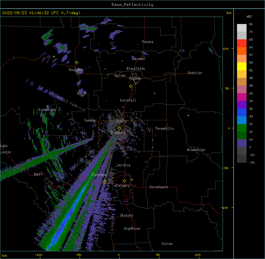The image size is (265, 259).
Task: Select the Drumheller label
Action: click(196, 150)
